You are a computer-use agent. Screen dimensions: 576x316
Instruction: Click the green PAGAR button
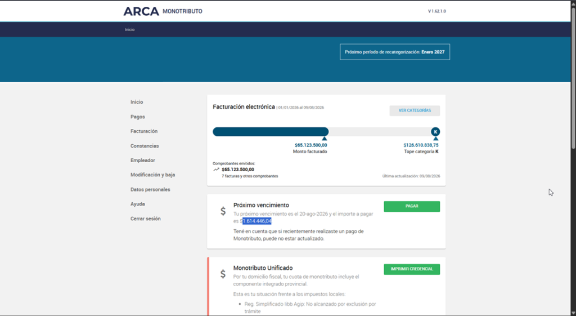click(412, 206)
